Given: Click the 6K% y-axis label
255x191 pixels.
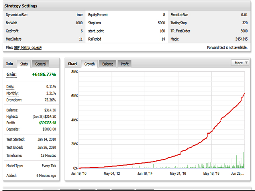Looking at the screenshot, I should [75, 95].
